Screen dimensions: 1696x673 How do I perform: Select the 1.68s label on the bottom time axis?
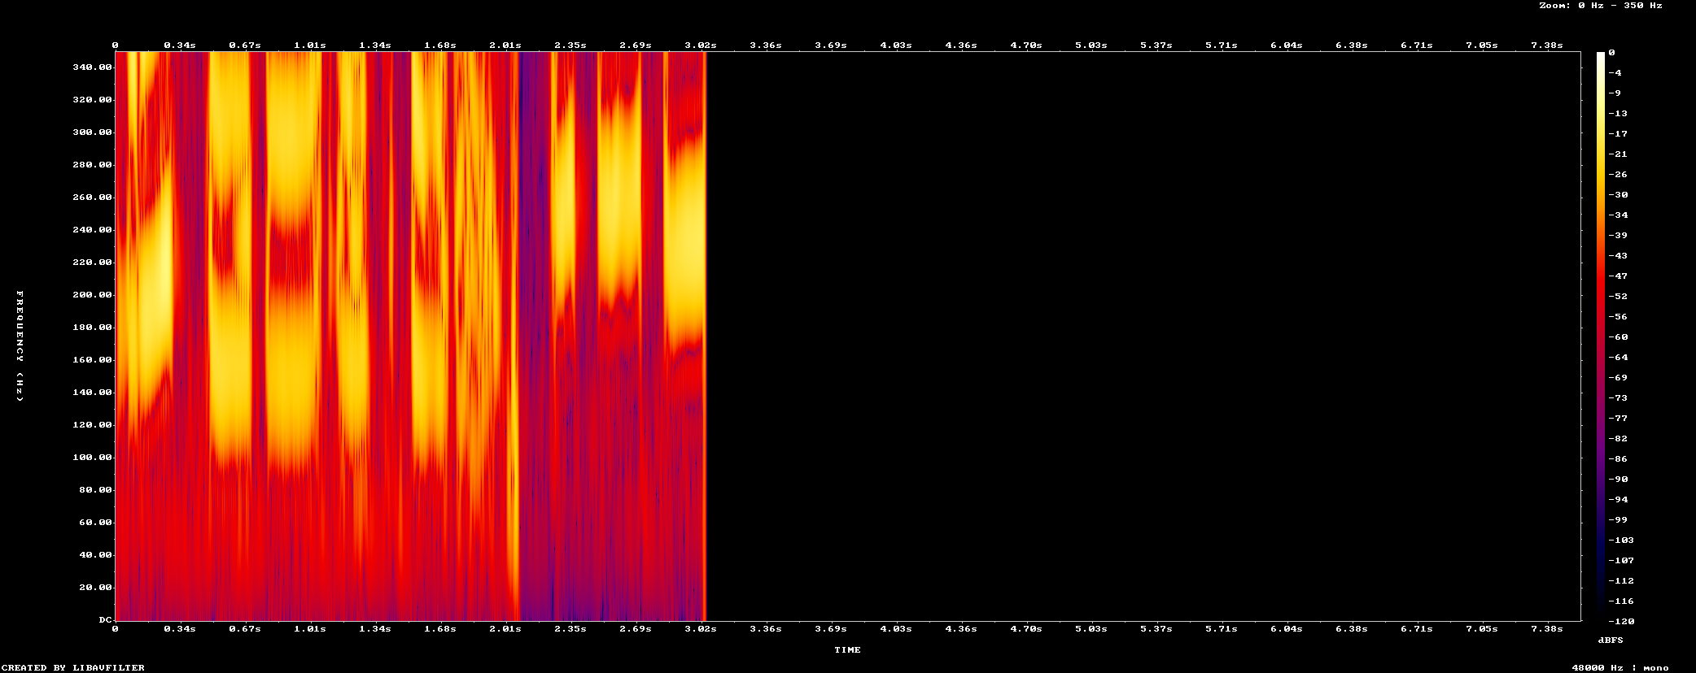point(440,629)
